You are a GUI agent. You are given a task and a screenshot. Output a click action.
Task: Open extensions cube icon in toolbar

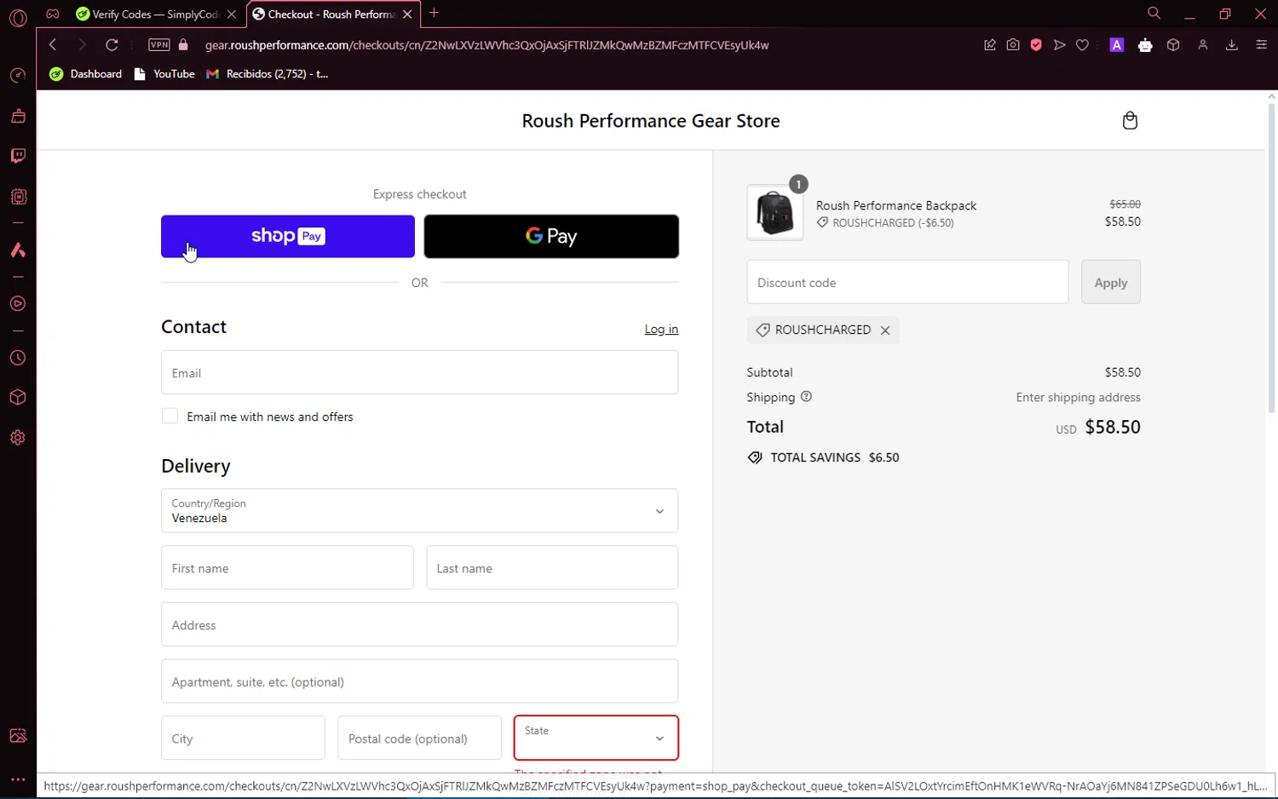pyautogui.click(x=1173, y=45)
